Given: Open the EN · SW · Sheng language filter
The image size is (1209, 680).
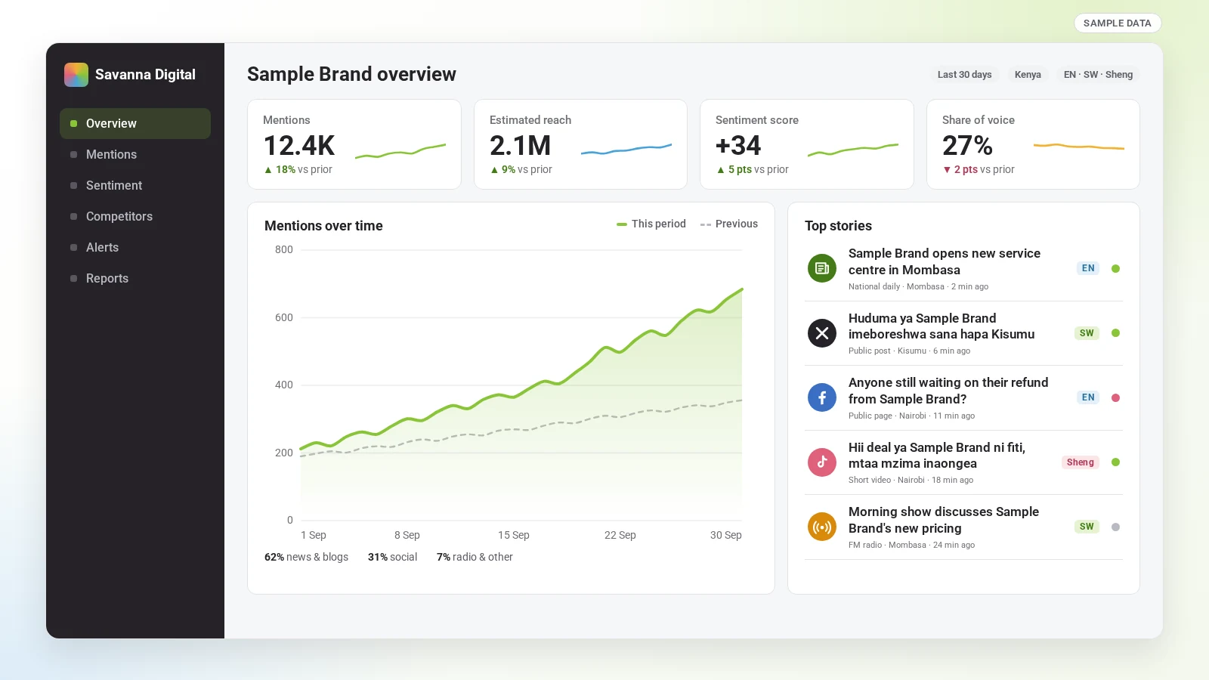Looking at the screenshot, I should [x=1098, y=75].
